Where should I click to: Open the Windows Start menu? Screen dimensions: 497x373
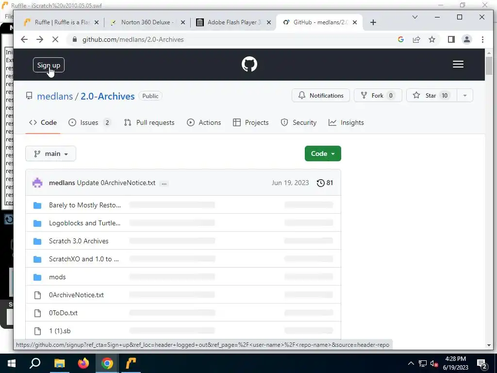[x=12, y=363]
